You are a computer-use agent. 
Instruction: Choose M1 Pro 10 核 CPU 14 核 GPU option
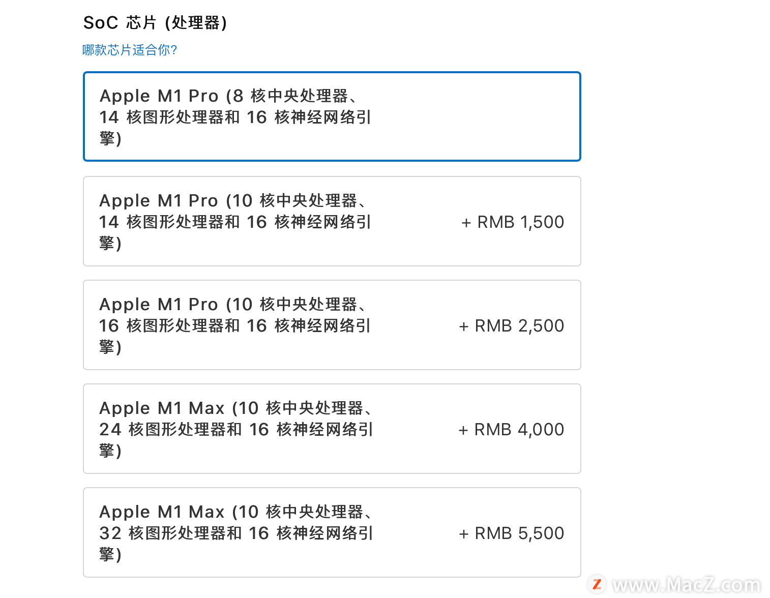[332, 221]
